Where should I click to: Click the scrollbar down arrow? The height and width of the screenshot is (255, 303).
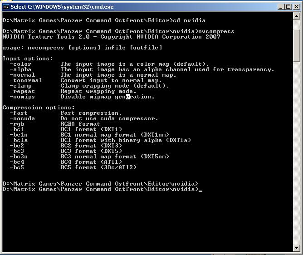tap(297, 249)
